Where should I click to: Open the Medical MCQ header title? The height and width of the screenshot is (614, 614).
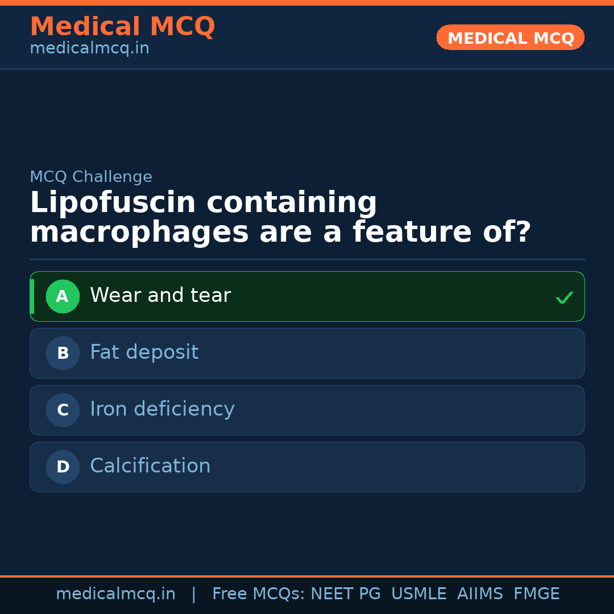point(122,27)
